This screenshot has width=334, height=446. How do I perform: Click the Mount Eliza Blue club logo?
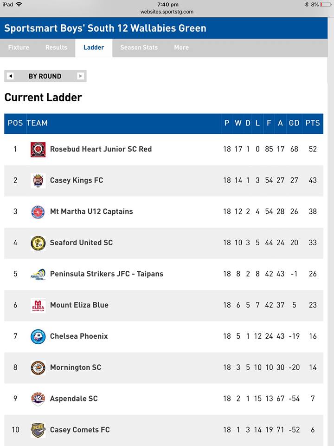click(x=38, y=306)
